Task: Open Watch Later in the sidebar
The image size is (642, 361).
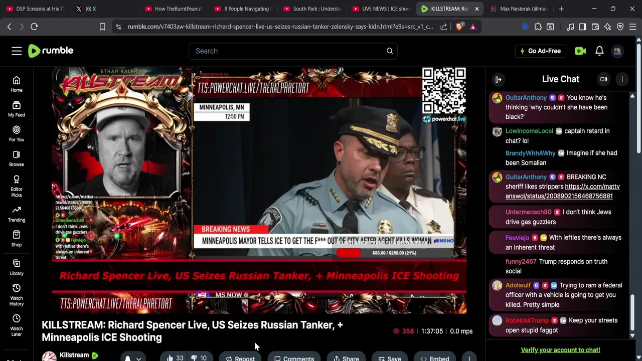Action: point(17,325)
